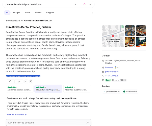Focus the Ask a follow-up question field
Screen dimensions: 152x126
(45, 122)
